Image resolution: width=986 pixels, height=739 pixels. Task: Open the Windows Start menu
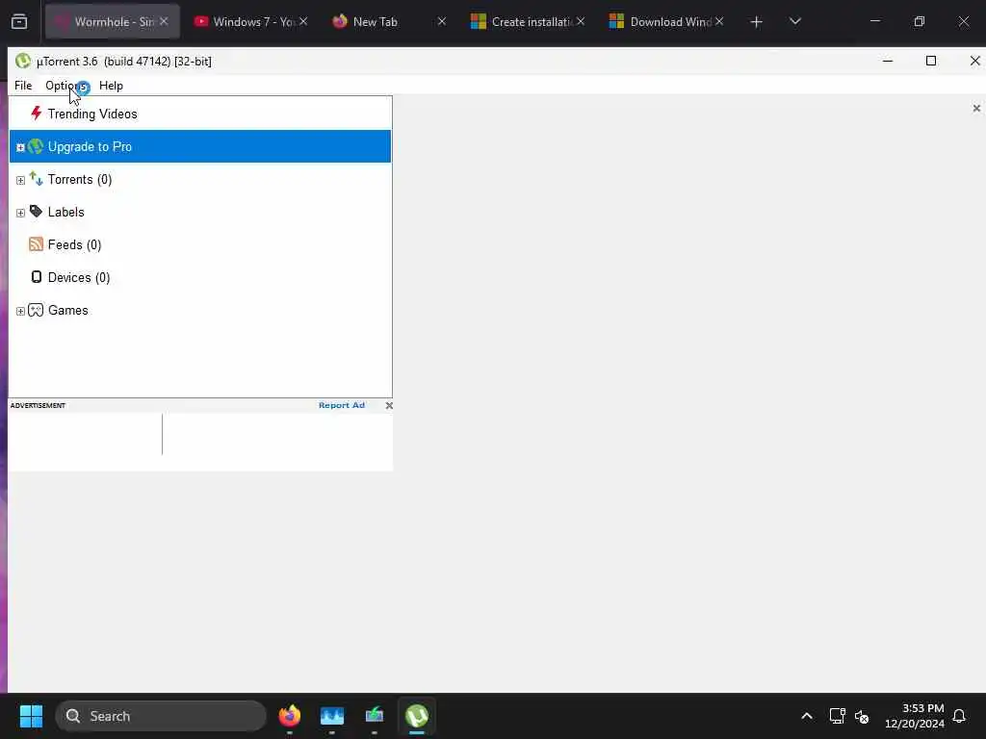tap(31, 716)
